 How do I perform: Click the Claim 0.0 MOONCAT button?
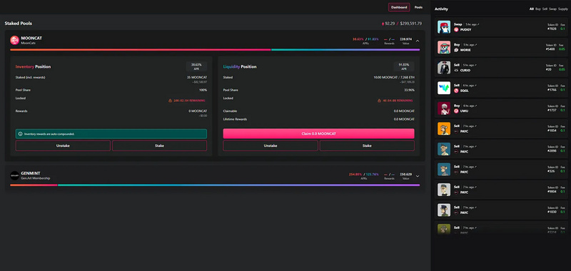[318, 133]
